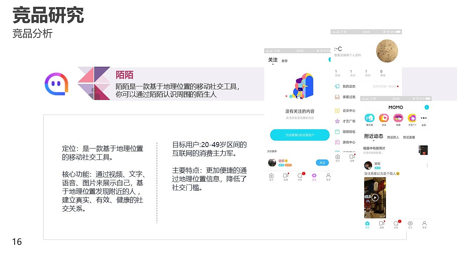Open 群组 group count on the profile screen
The height and width of the screenshot is (257, 457).
383,74
